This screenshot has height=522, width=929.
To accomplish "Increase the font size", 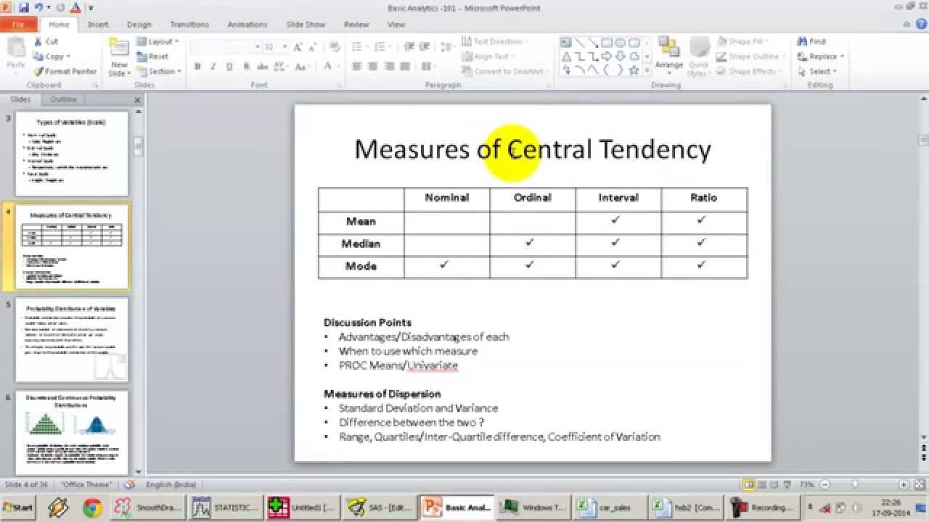I will click(298, 47).
